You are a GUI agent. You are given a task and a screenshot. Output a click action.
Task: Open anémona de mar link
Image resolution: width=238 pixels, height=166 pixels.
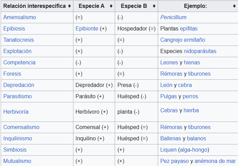coord(215,161)
